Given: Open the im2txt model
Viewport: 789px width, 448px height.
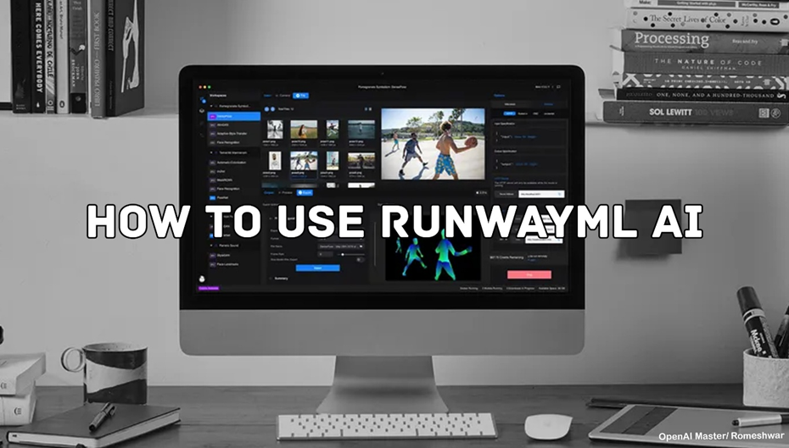Looking at the screenshot, I should coord(221,171).
